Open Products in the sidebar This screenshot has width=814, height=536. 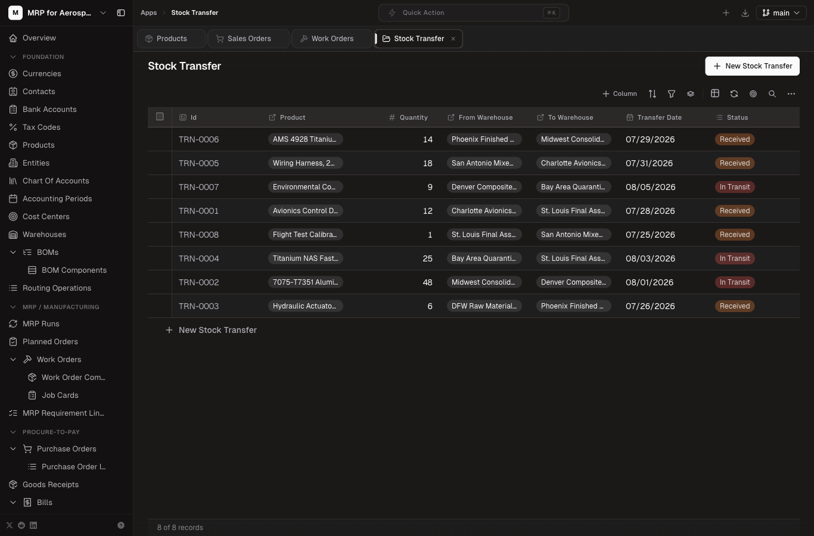[x=66, y=145]
